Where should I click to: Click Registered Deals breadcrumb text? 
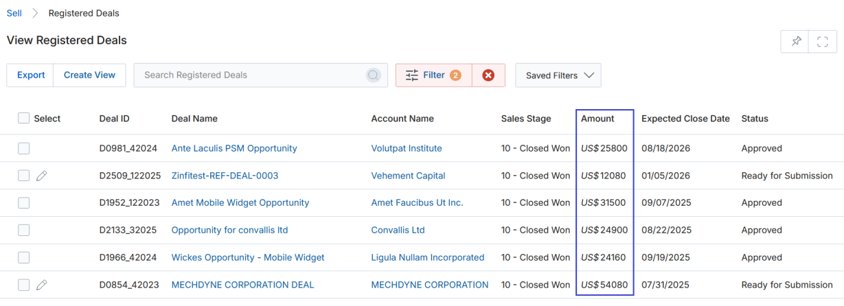click(x=84, y=13)
